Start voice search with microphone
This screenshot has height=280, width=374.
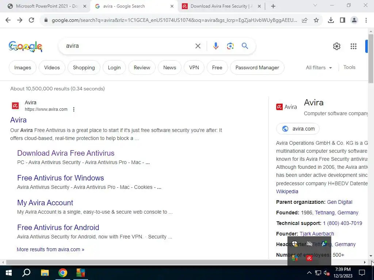point(215,46)
